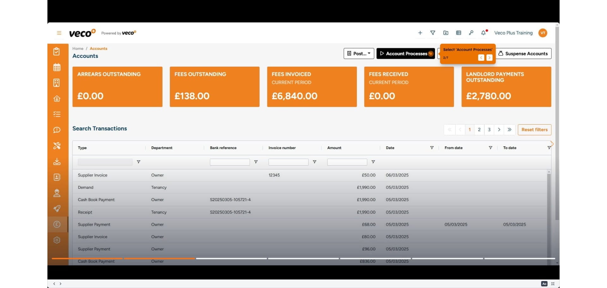Go to the next transactions page
This screenshot has height=288, width=607.
coord(499,130)
